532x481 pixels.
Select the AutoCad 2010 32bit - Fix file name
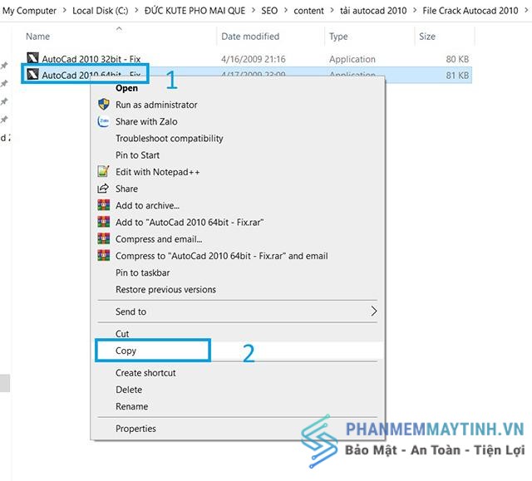91,59
